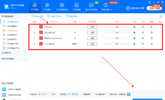Select 文件转Word in the sidebar
This screenshot has height=100, width=165.
(x=13, y=22)
